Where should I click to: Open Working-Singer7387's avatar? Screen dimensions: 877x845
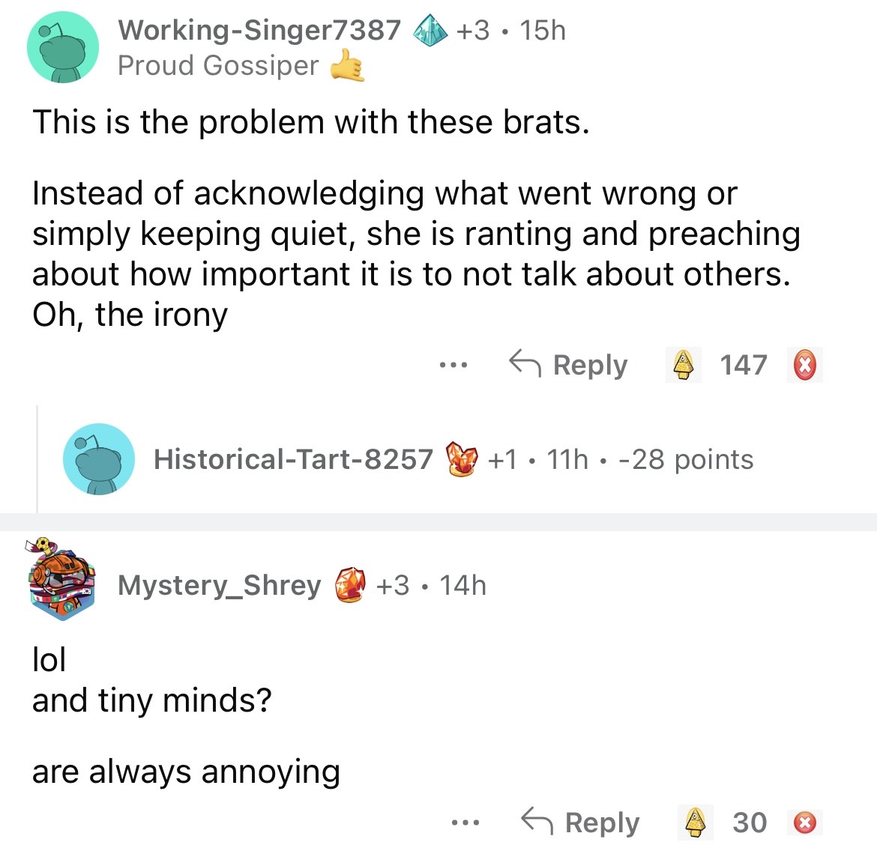tap(63, 47)
